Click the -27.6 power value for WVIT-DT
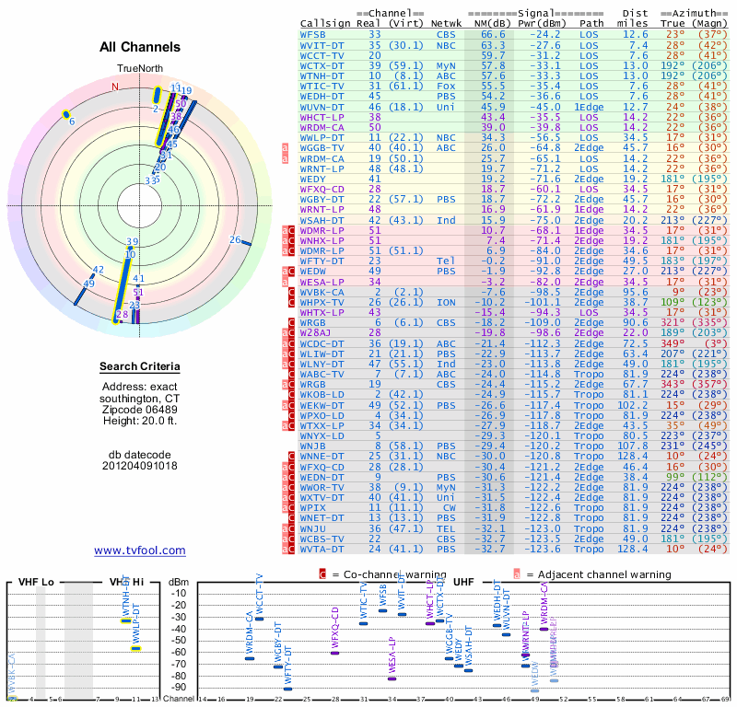The image size is (737, 707). (x=545, y=45)
